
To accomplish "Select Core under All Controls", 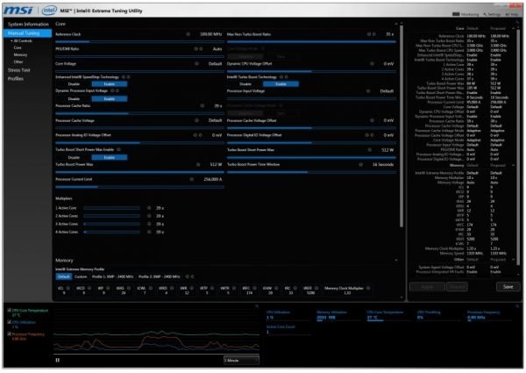I will [18, 47].
